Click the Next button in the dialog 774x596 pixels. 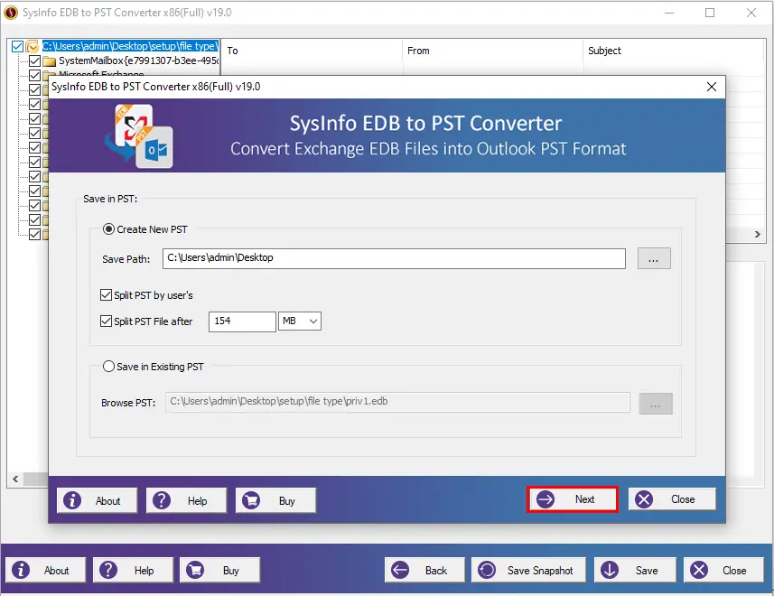[572, 499]
